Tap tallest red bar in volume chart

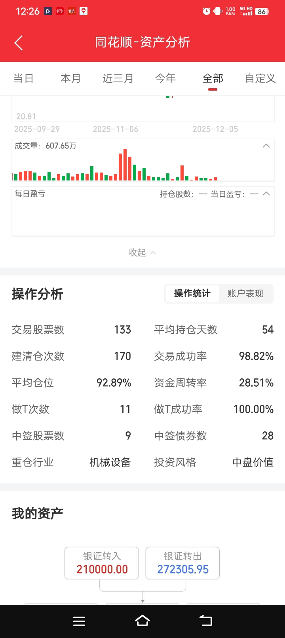(x=125, y=165)
